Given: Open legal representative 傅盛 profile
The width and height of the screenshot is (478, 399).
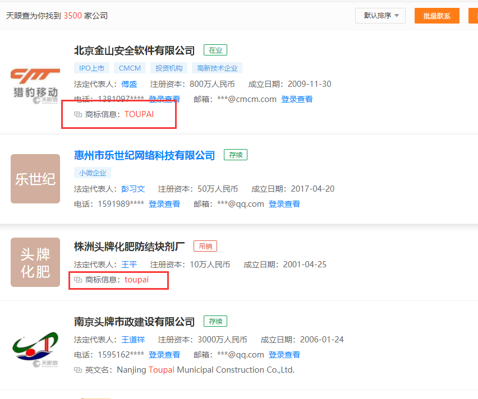Looking at the screenshot, I should coord(129,84).
